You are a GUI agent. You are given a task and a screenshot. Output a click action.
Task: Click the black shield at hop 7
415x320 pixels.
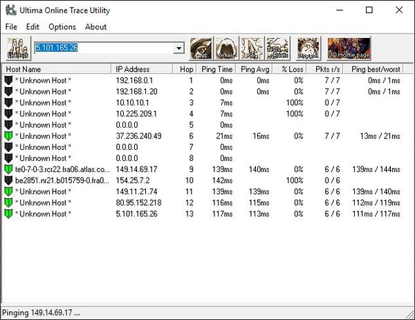(x=9, y=147)
